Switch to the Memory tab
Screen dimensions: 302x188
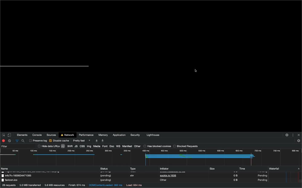pos(103,135)
